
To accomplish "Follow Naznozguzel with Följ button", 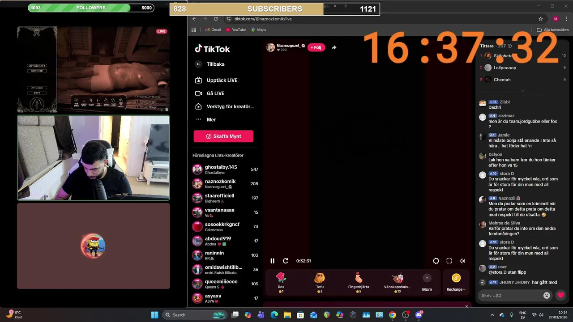I will click(x=316, y=47).
